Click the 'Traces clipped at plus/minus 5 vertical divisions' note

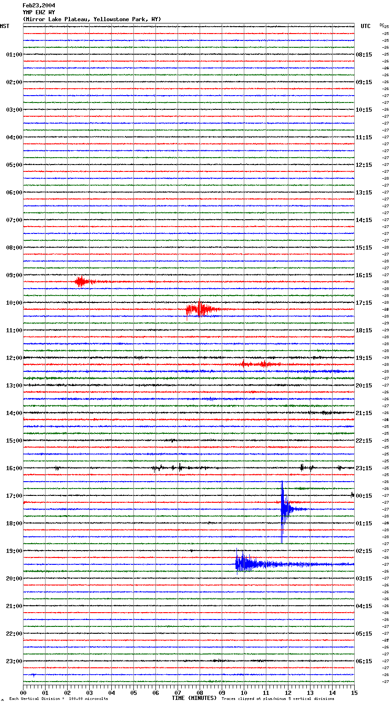pos(278,699)
